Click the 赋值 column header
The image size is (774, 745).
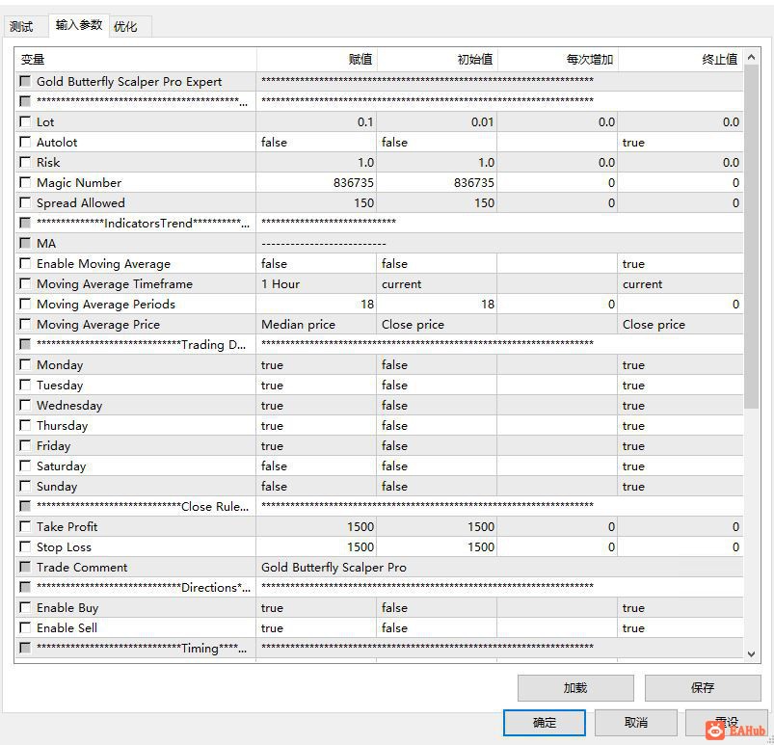pos(316,60)
